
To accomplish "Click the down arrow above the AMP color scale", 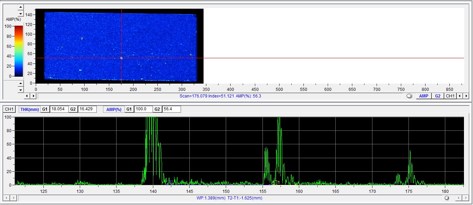I will click(x=20, y=13).
